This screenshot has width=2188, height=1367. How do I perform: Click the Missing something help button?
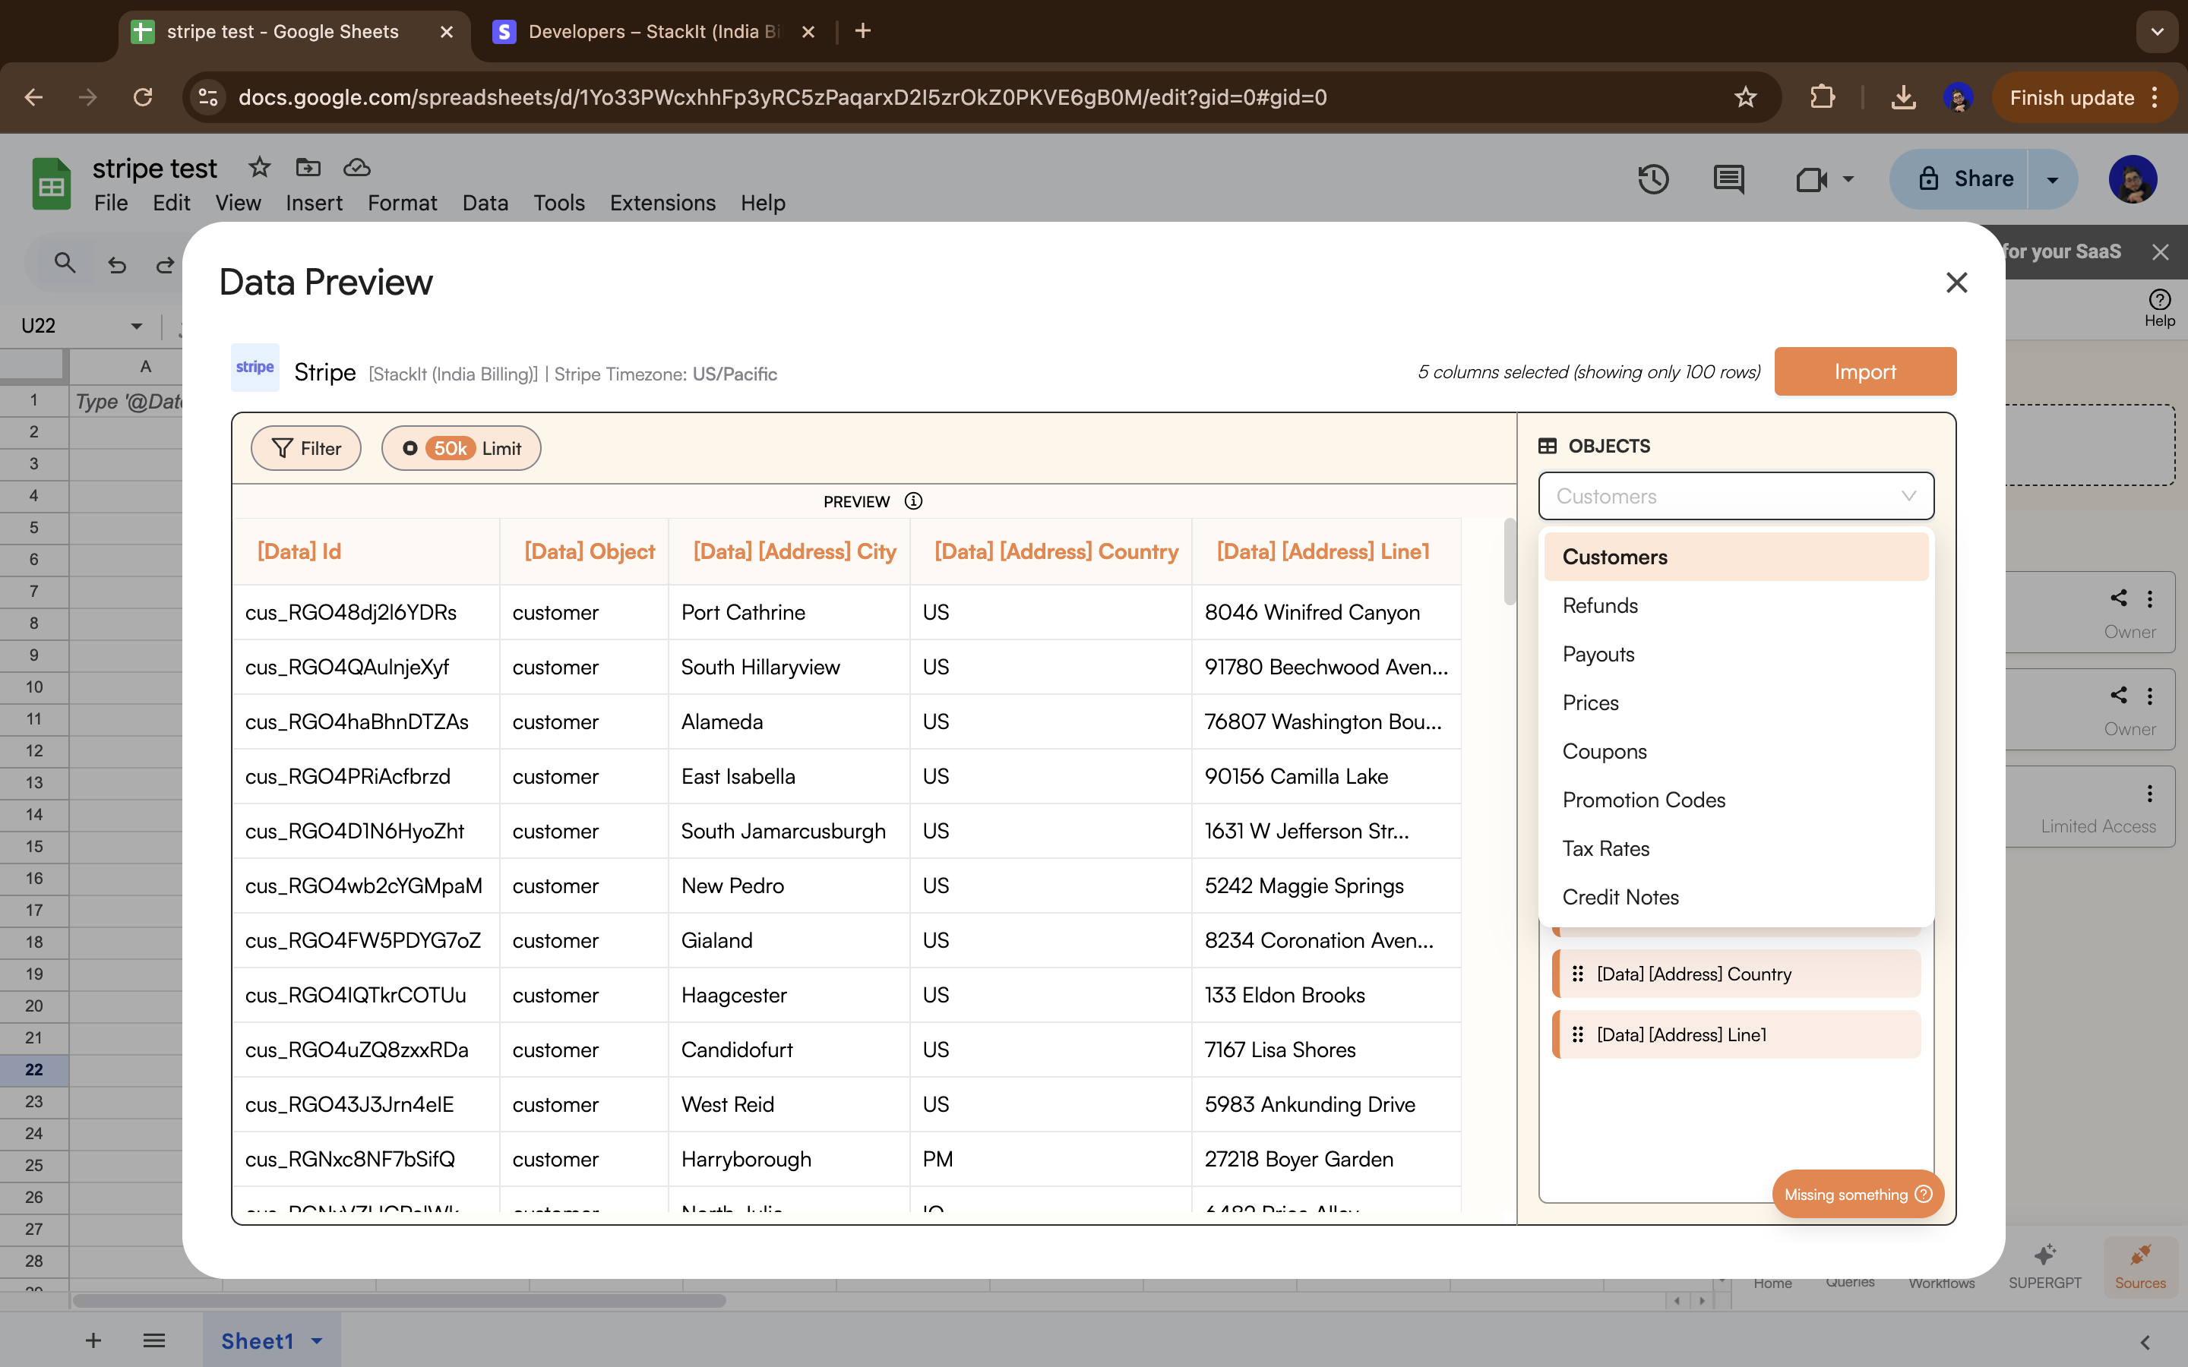click(1857, 1195)
